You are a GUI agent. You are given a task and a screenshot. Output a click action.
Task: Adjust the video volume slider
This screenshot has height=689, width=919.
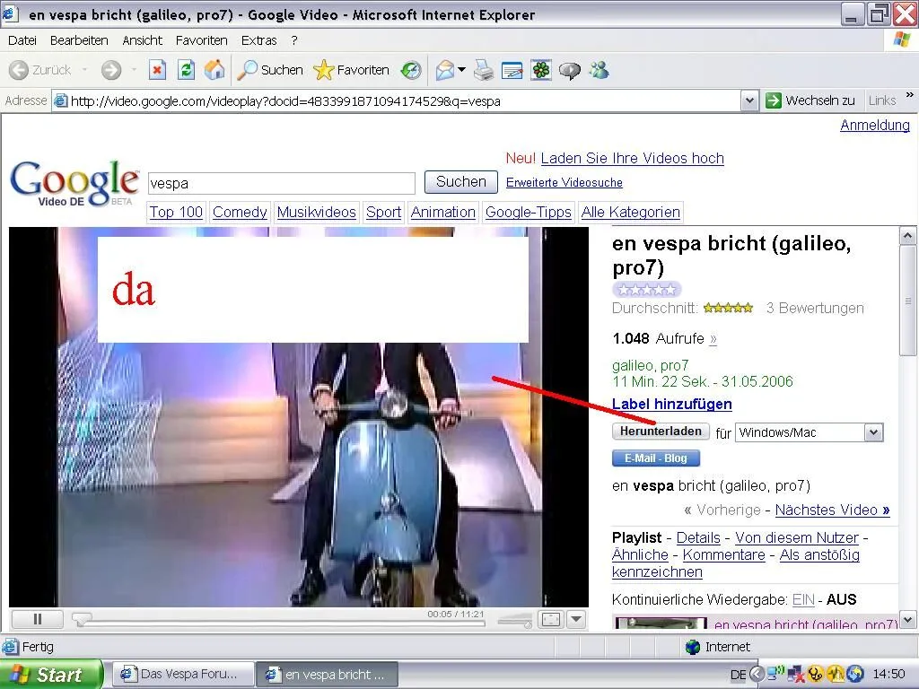pyautogui.click(x=514, y=621)
